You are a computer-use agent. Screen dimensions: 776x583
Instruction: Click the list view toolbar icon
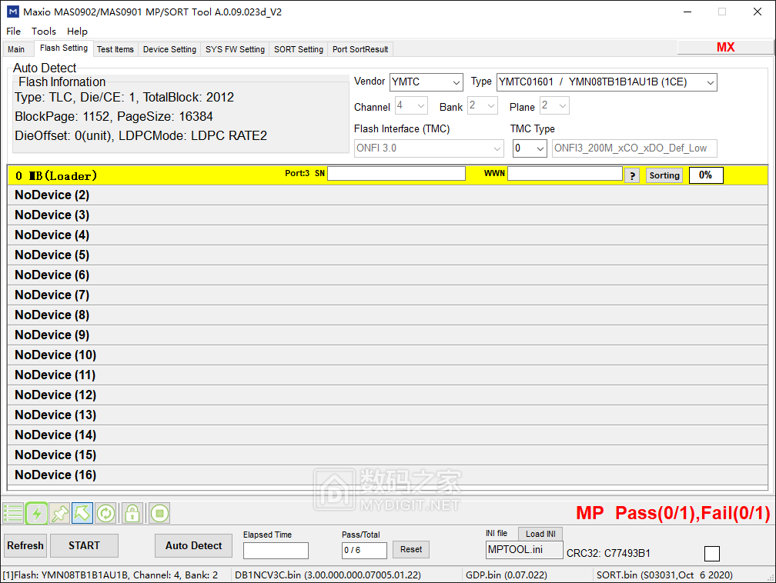click(13, 513)
